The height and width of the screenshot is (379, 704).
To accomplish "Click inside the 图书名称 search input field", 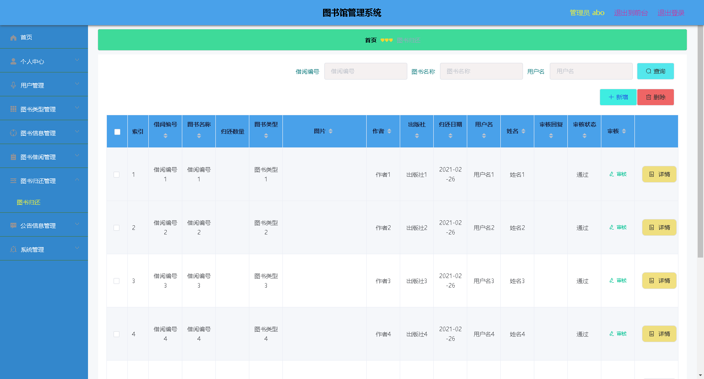I will pos(481,71).
